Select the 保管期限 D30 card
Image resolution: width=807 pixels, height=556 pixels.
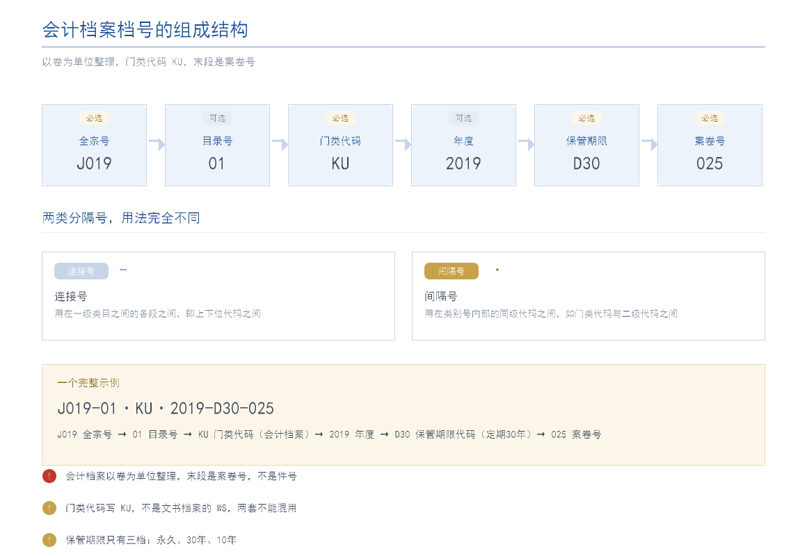(x=586, y=145)
